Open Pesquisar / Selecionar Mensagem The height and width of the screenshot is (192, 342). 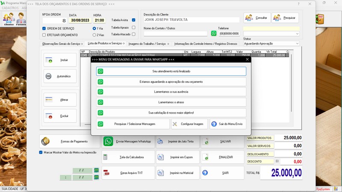[x=133, y=124]
